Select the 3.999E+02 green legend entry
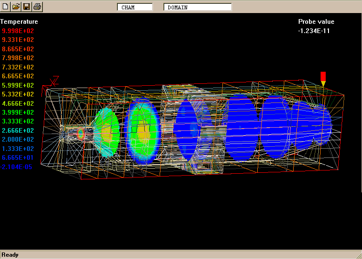 18,112
